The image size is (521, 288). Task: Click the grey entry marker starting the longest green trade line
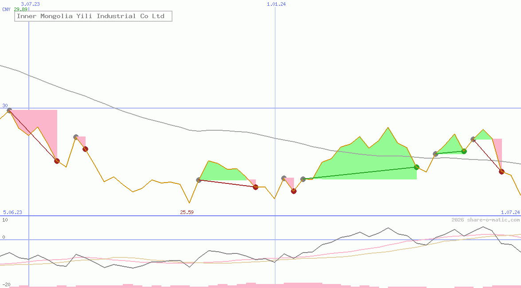pyautogui.click(x=303, y=179)
